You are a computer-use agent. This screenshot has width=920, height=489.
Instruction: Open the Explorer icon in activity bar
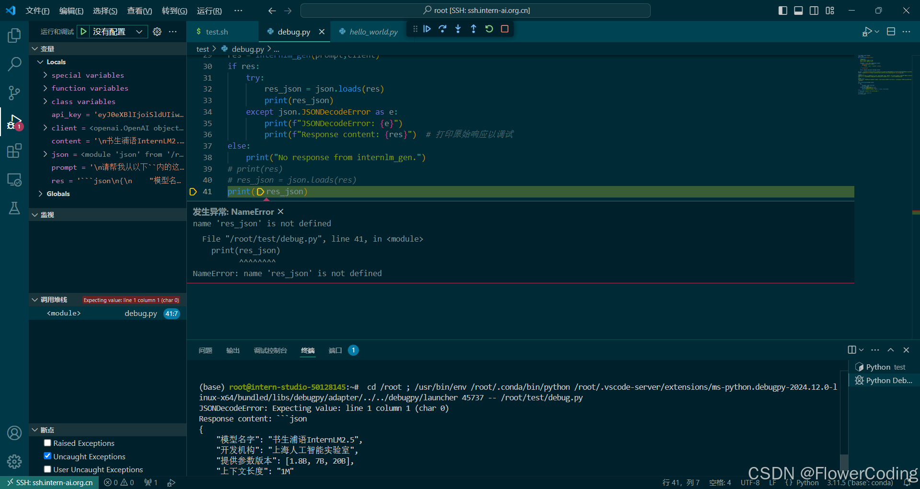click(14, 35)
